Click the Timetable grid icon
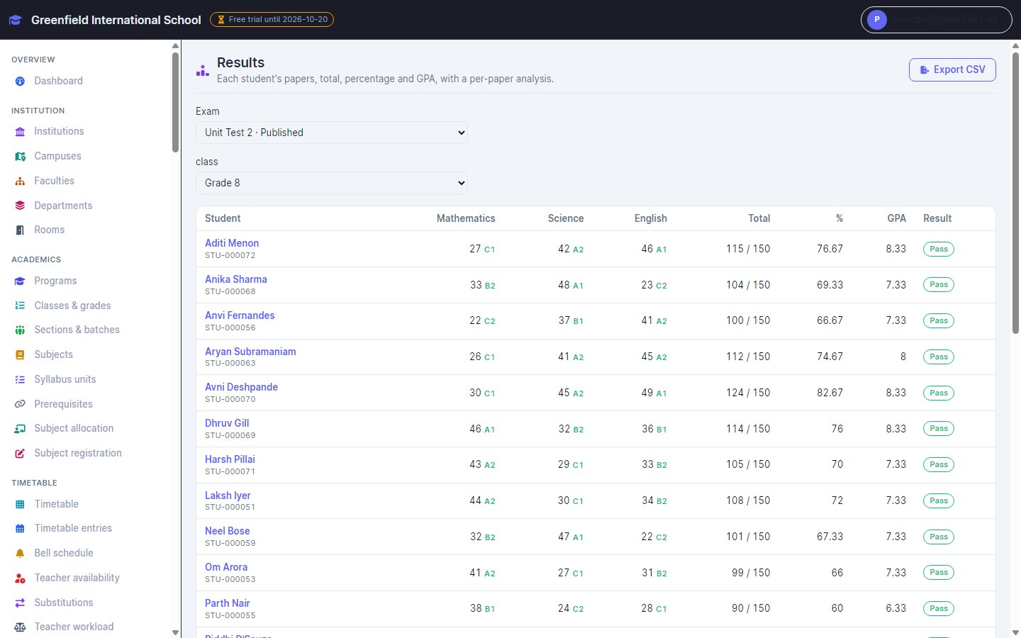The width and height of the screenshot is (1021, 638). click(x=20, y=505)
